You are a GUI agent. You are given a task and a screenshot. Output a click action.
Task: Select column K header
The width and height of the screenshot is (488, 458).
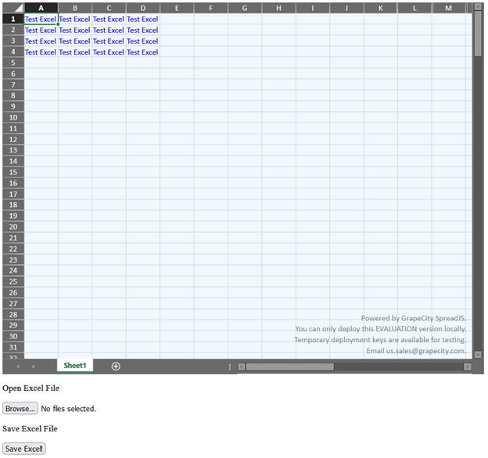[x=380, y=8]
